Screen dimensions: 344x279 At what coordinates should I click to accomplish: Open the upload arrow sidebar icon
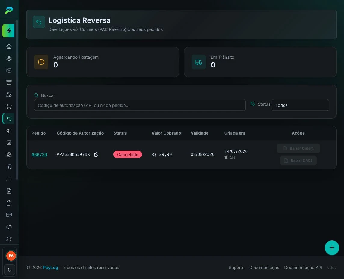tap(9, 179)
